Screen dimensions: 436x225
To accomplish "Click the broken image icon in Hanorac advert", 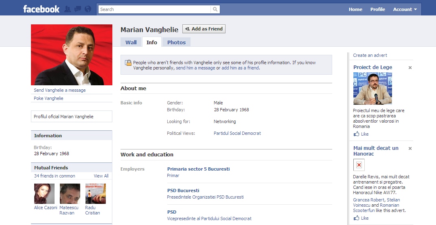I will [359, 165].
